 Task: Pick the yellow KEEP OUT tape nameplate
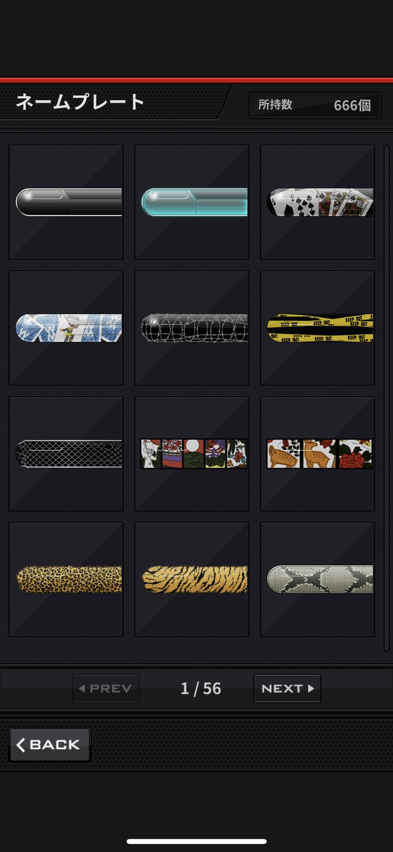317,328
